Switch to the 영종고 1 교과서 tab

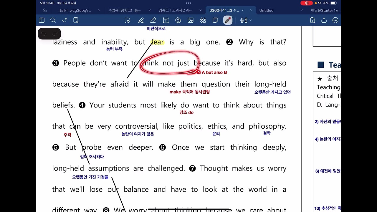coord(175,10)
